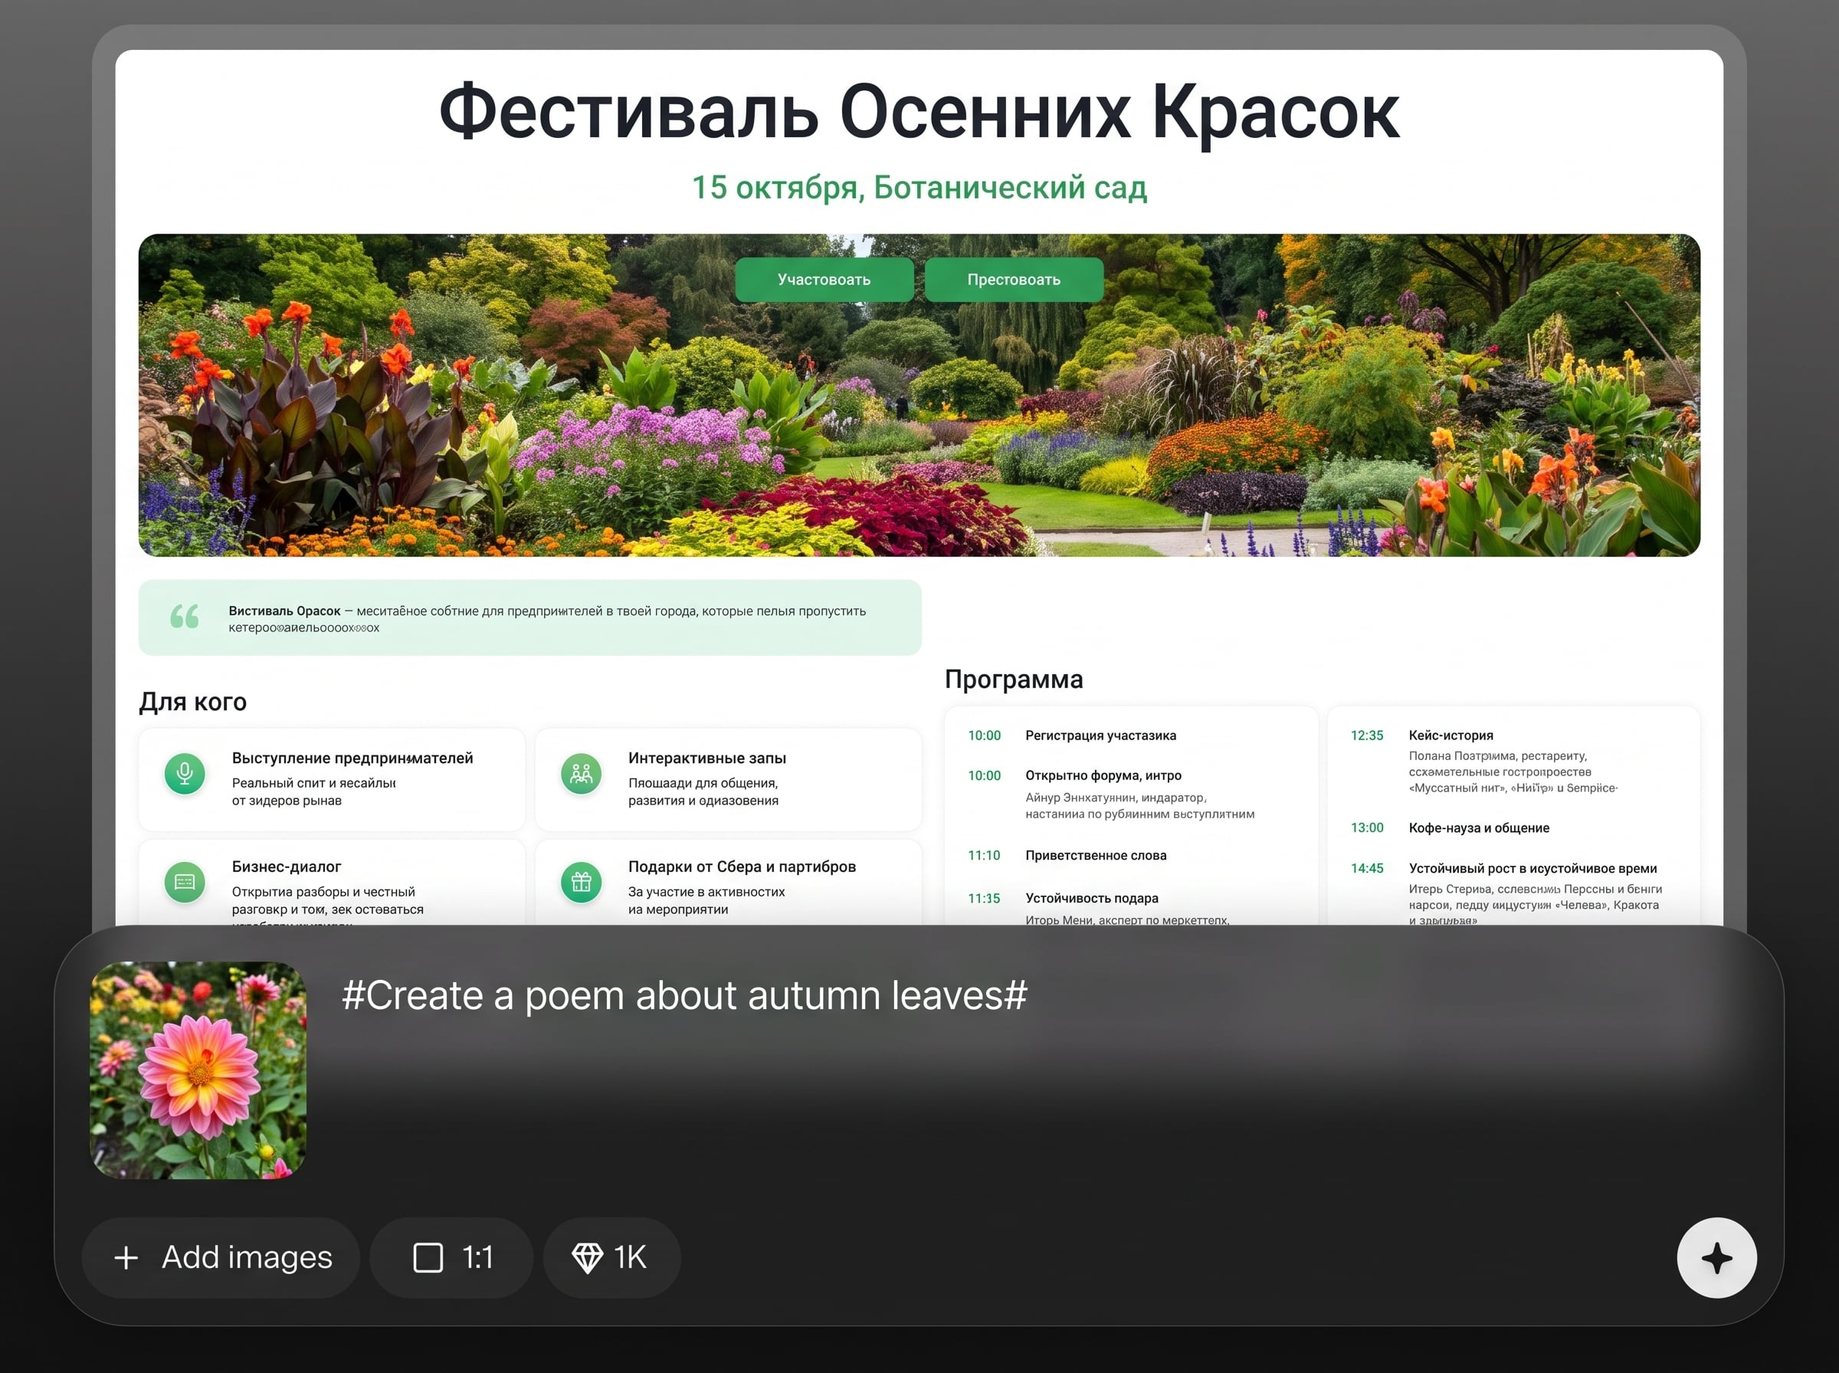Click the sparkle generate button

click(1716, 1257)
